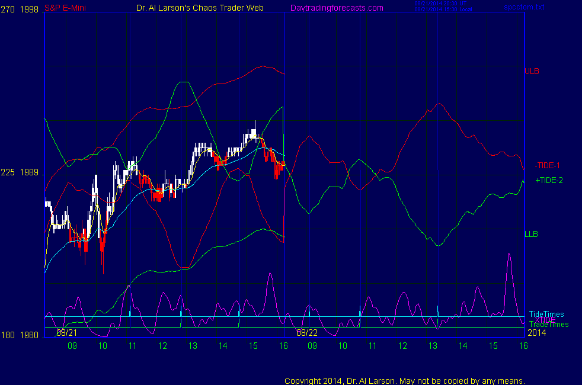Viewport: 582px width, 385px height.
Task: Click 'Dr. Al Larson's Chaos Trader Web' heading
Action: [x=200, y=8]
